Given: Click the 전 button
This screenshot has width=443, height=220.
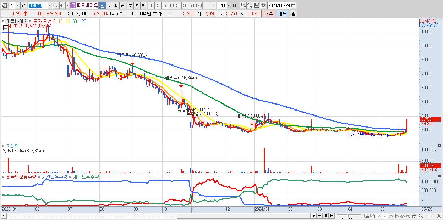Looking at the screenshot, I should (23, 5).
